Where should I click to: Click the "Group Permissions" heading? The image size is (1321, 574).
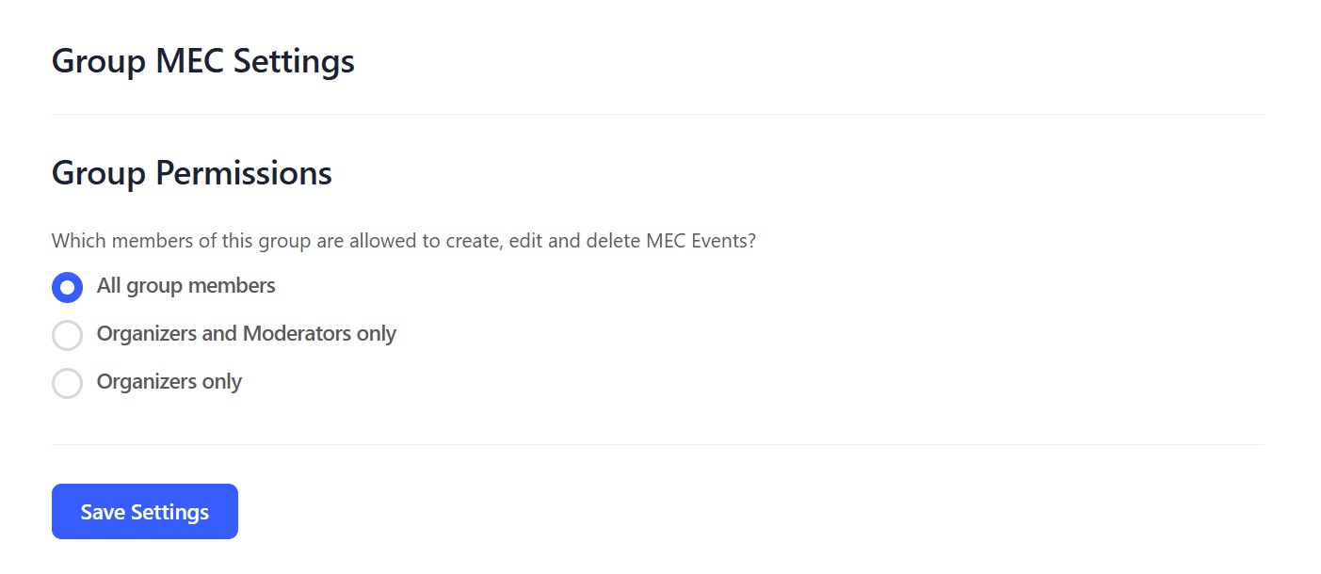click(x=191, y=173)
